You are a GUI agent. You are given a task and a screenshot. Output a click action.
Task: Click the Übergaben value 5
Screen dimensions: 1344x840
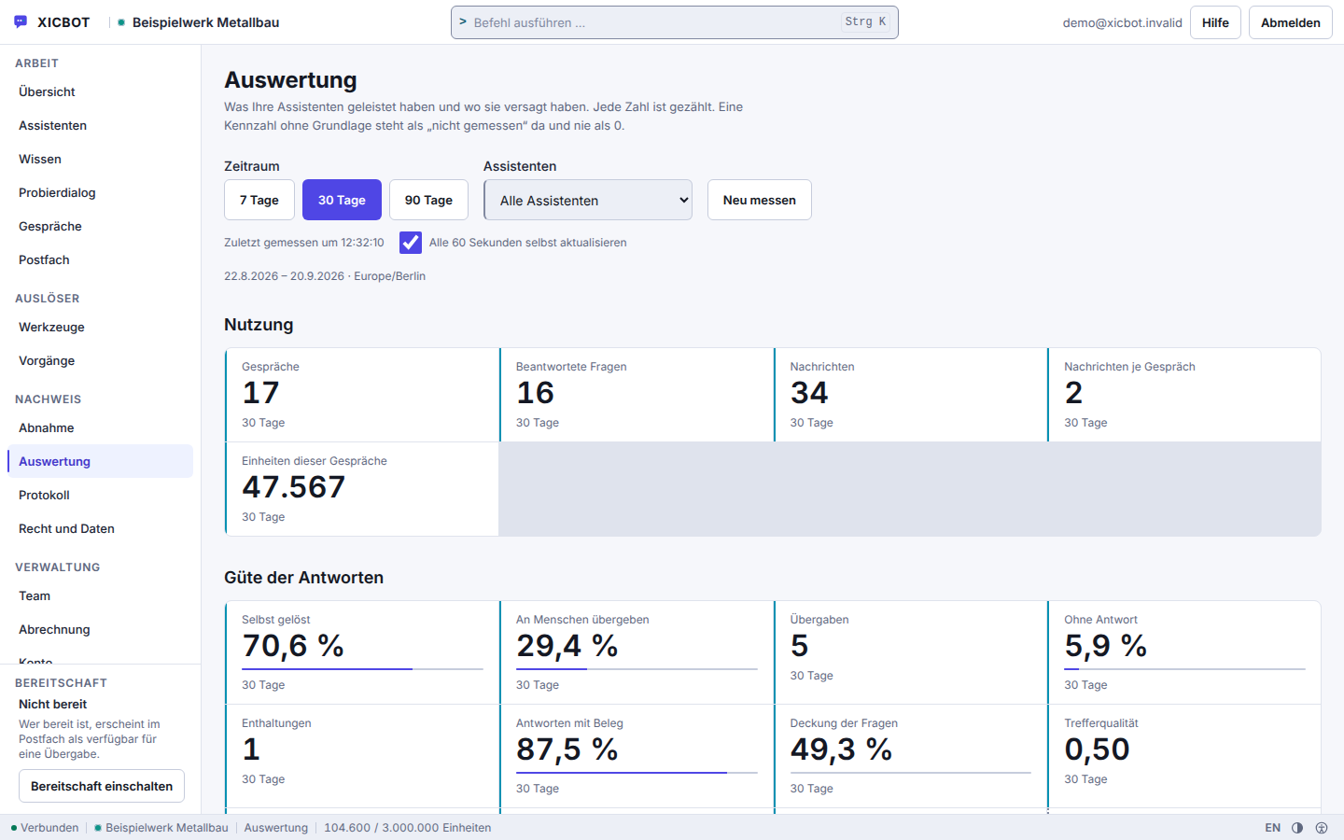tap(799, 646)
